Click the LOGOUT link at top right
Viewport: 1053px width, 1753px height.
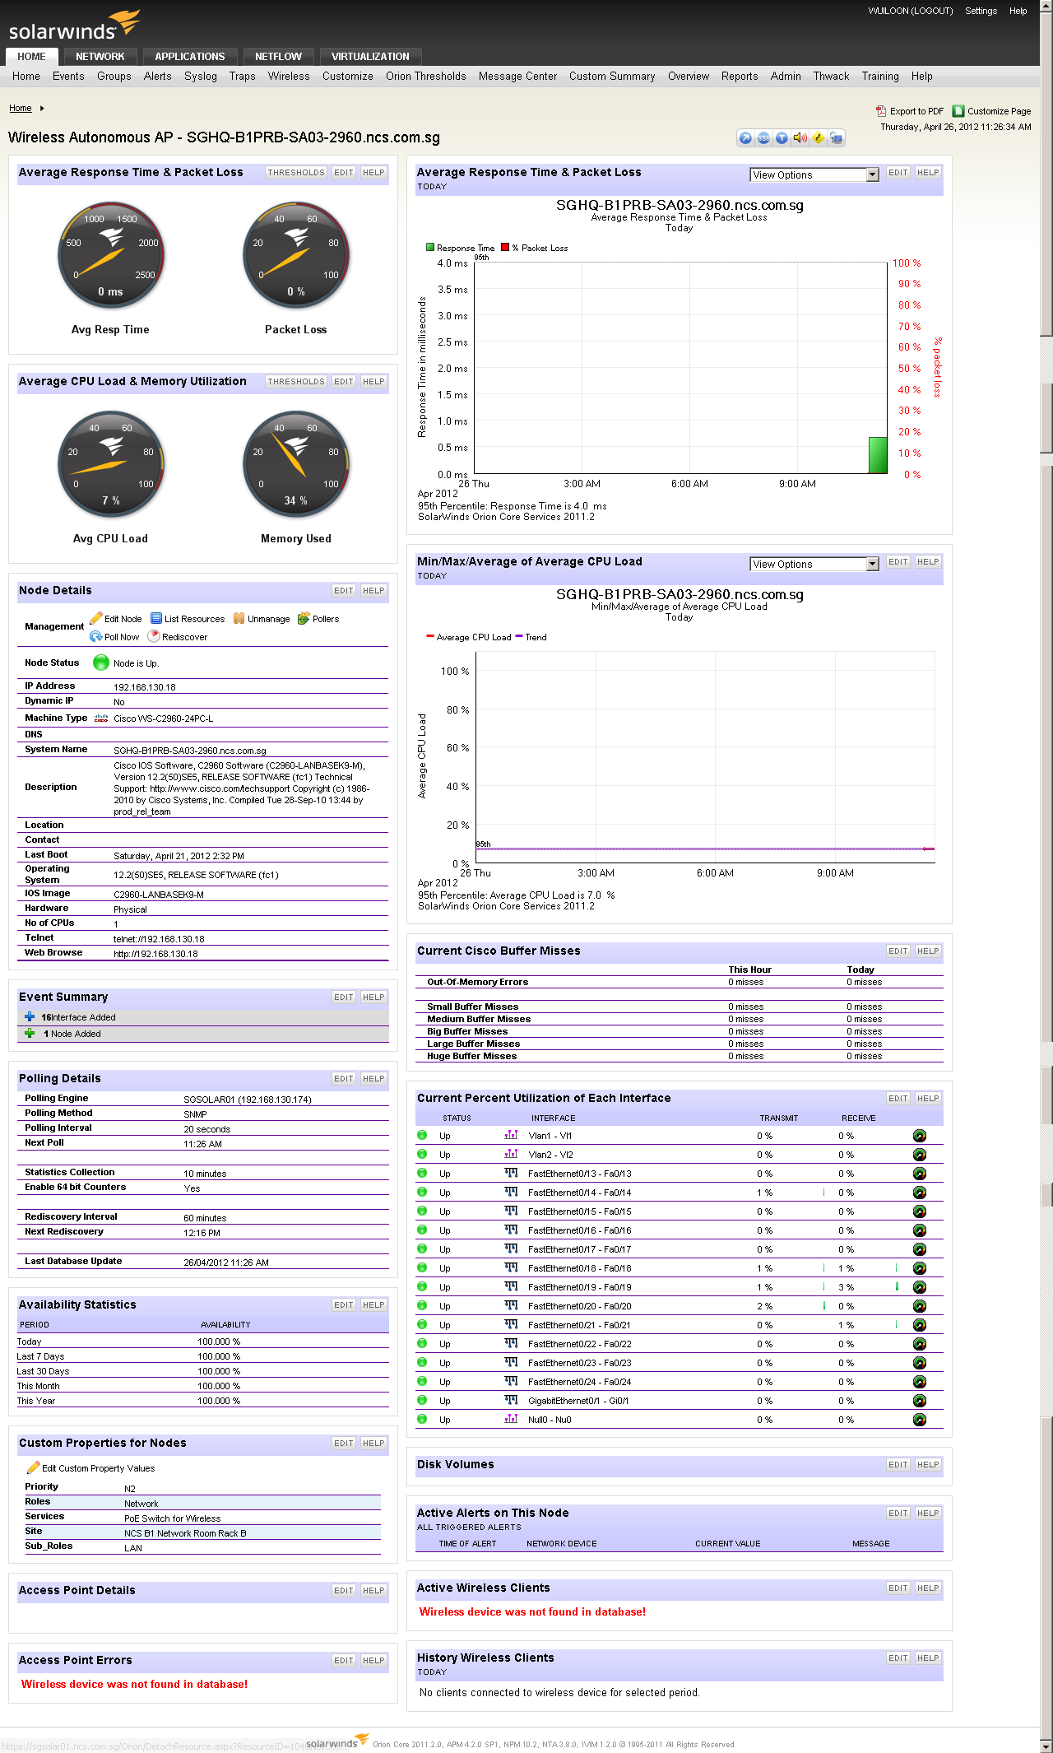pyautogui.click(x=932, y=11)
